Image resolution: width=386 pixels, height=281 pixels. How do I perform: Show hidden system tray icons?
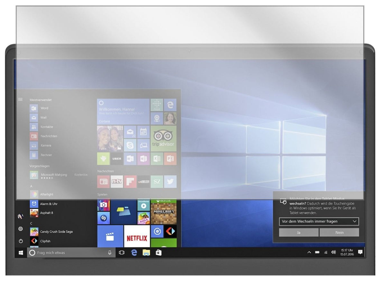(309, 253)
